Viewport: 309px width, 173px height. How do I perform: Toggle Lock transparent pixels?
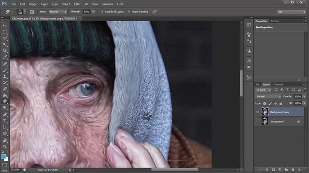coord(265,103)
